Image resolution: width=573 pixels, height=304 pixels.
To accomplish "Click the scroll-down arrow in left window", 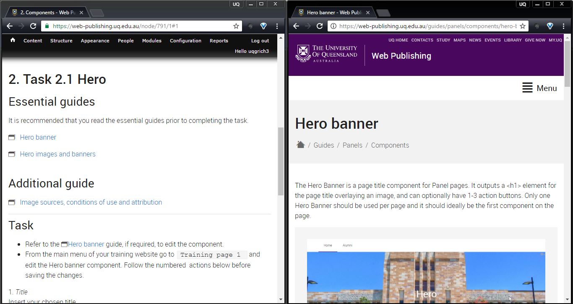I will (x=281, y=299).
